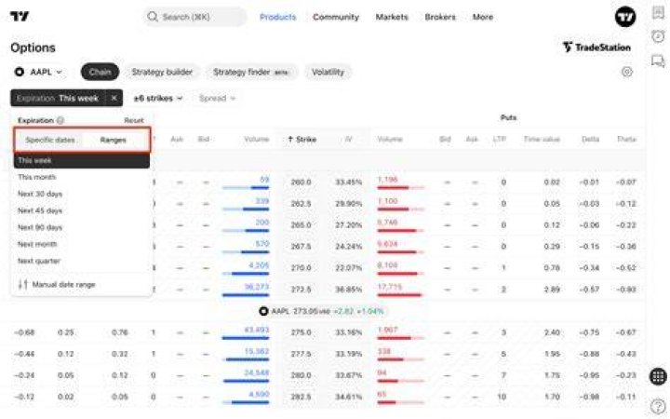This screenshot has height=419, width=670.
Task: Open the apps grid button at bottom right
Action: [658, 377]
